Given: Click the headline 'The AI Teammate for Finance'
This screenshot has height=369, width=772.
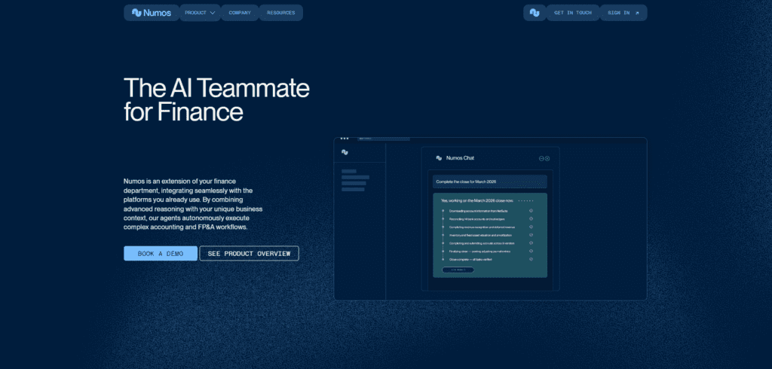Looking at the screenshot, I should (x=216, y=100).
